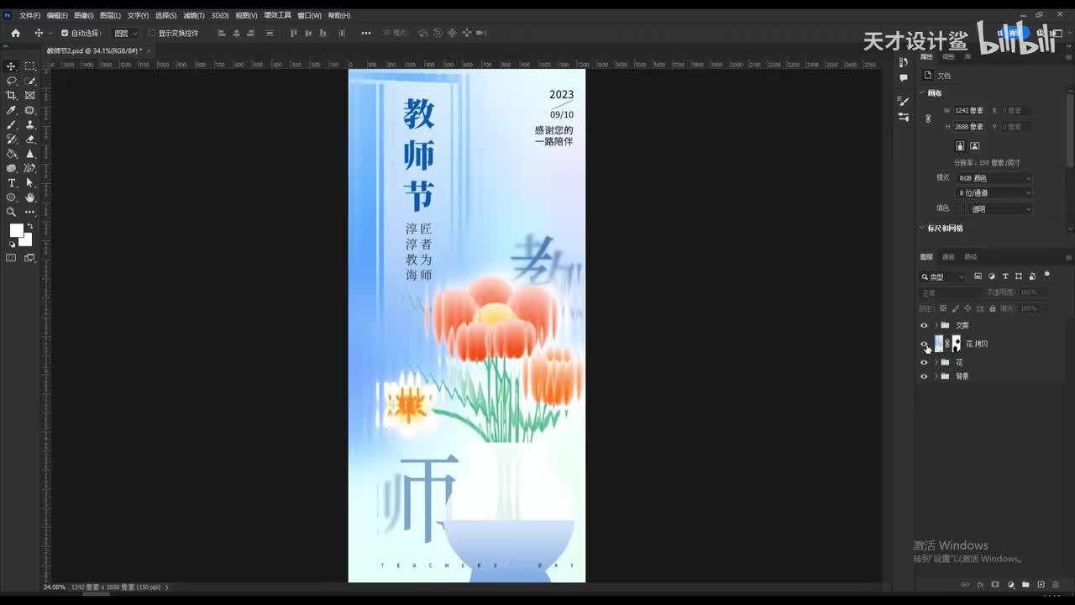Click delete layer trash icon
1075x605 pixels.
(x=1056, y=584)
